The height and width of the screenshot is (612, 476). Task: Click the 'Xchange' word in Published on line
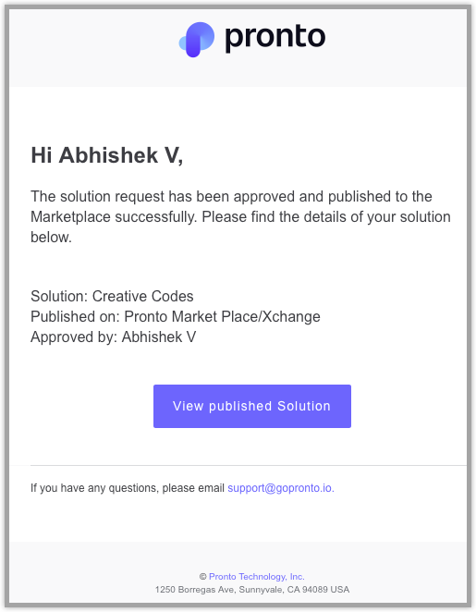(290, 316)
